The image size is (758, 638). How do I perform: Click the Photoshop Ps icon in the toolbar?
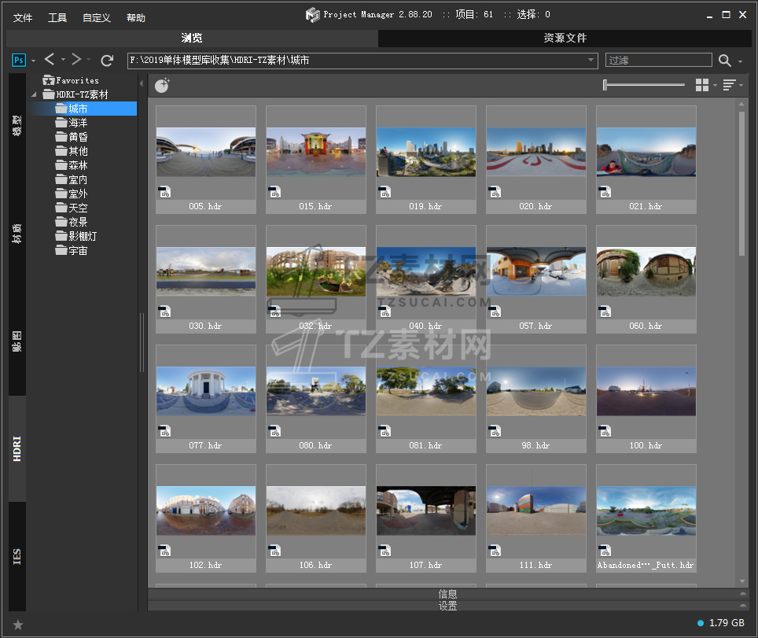[x=18, y=60]
